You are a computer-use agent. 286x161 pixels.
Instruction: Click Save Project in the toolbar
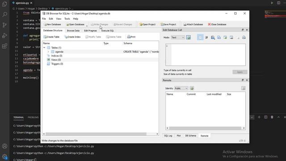[x=168, y=24]
